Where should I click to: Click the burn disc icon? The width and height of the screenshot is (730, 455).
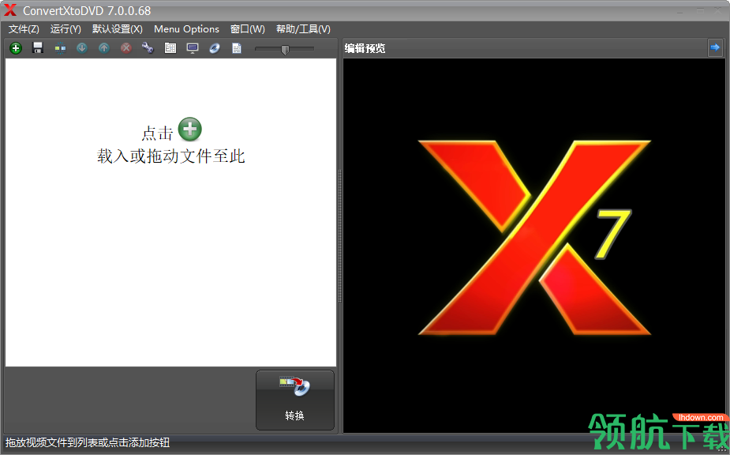pyautogui.click(x=215, y=48)
